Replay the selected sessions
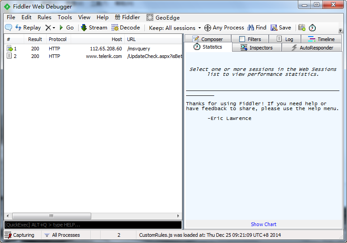Screen dimensions: 347x243 pyautogui.click(x=28, y=28)
